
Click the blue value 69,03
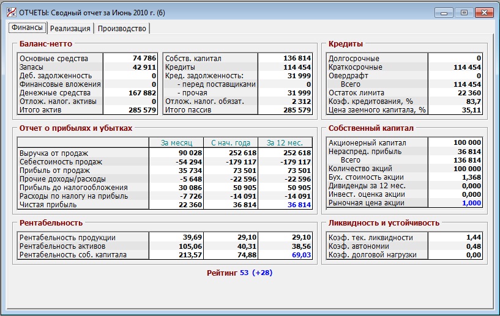click(301, 255)
